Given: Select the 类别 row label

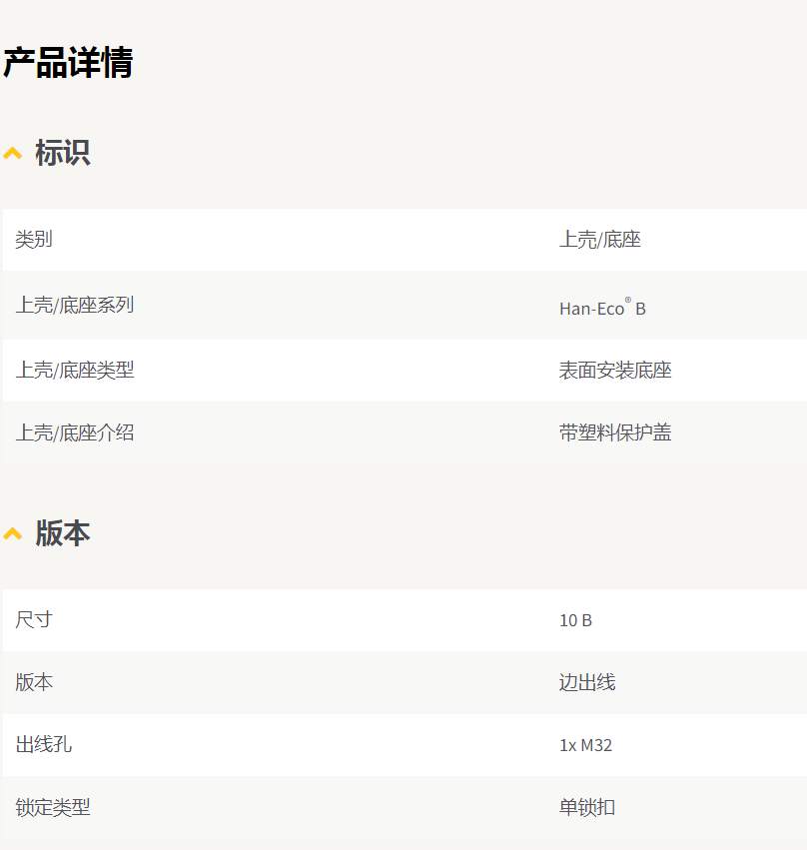Looking at the screenshot, I should (34, 240).
